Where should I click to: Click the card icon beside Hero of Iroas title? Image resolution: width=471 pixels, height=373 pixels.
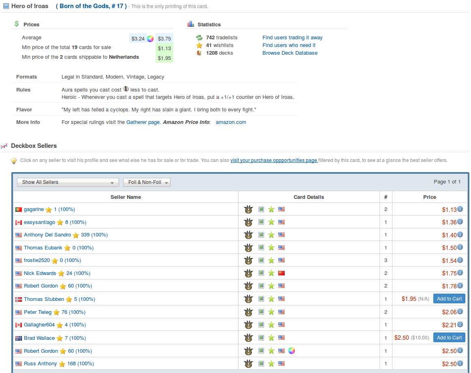pos(6,6)
